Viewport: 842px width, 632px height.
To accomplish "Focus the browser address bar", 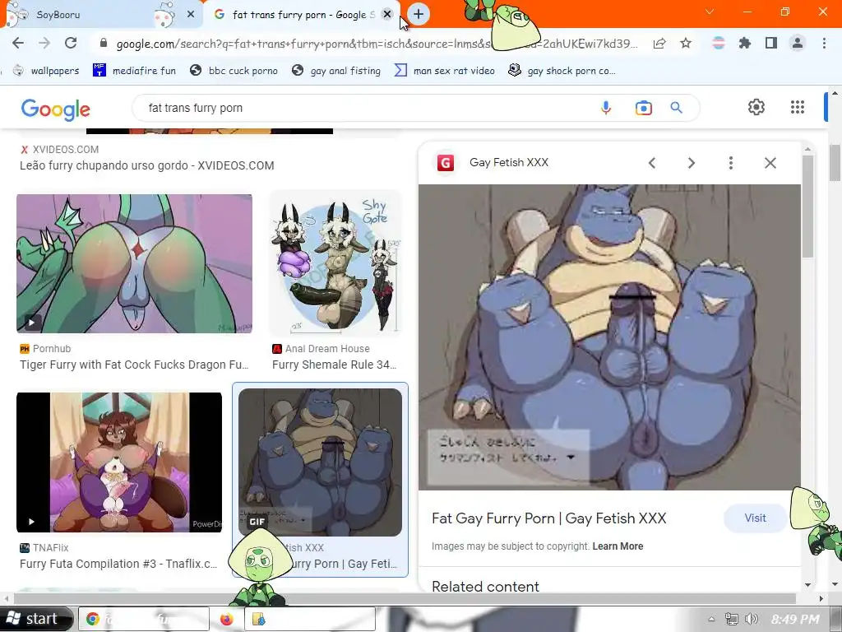I will [376, 44].
